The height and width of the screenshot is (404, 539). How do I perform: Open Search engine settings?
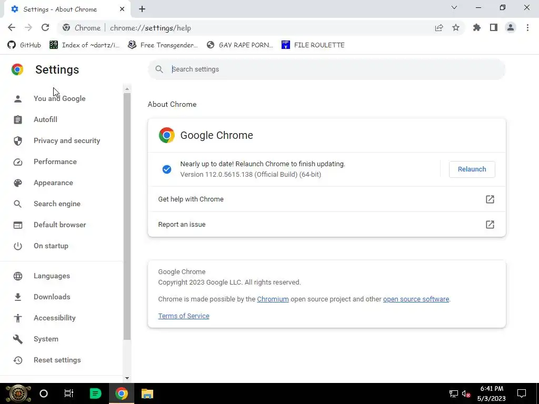(x=57, y=204)
